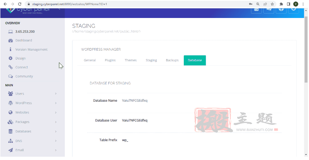Screen dimensions: 309x160
Task: Click the scrollbar down arrow
Action: [306, 155]
